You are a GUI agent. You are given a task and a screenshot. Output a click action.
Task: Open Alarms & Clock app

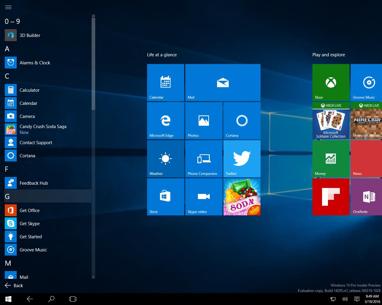48,63
